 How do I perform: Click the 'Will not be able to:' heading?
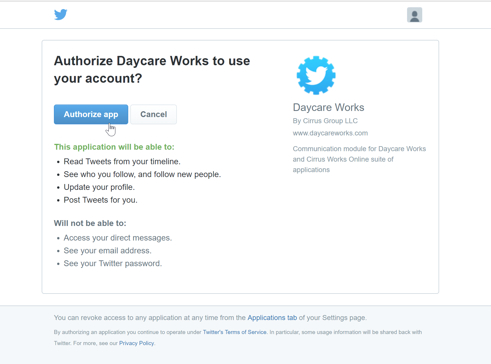90,223
